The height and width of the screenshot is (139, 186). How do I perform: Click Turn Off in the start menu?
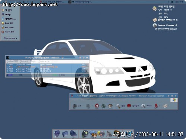coord(10,32)
